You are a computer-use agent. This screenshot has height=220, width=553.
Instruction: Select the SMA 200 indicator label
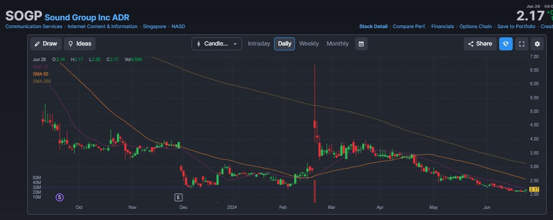click(42, 81)
